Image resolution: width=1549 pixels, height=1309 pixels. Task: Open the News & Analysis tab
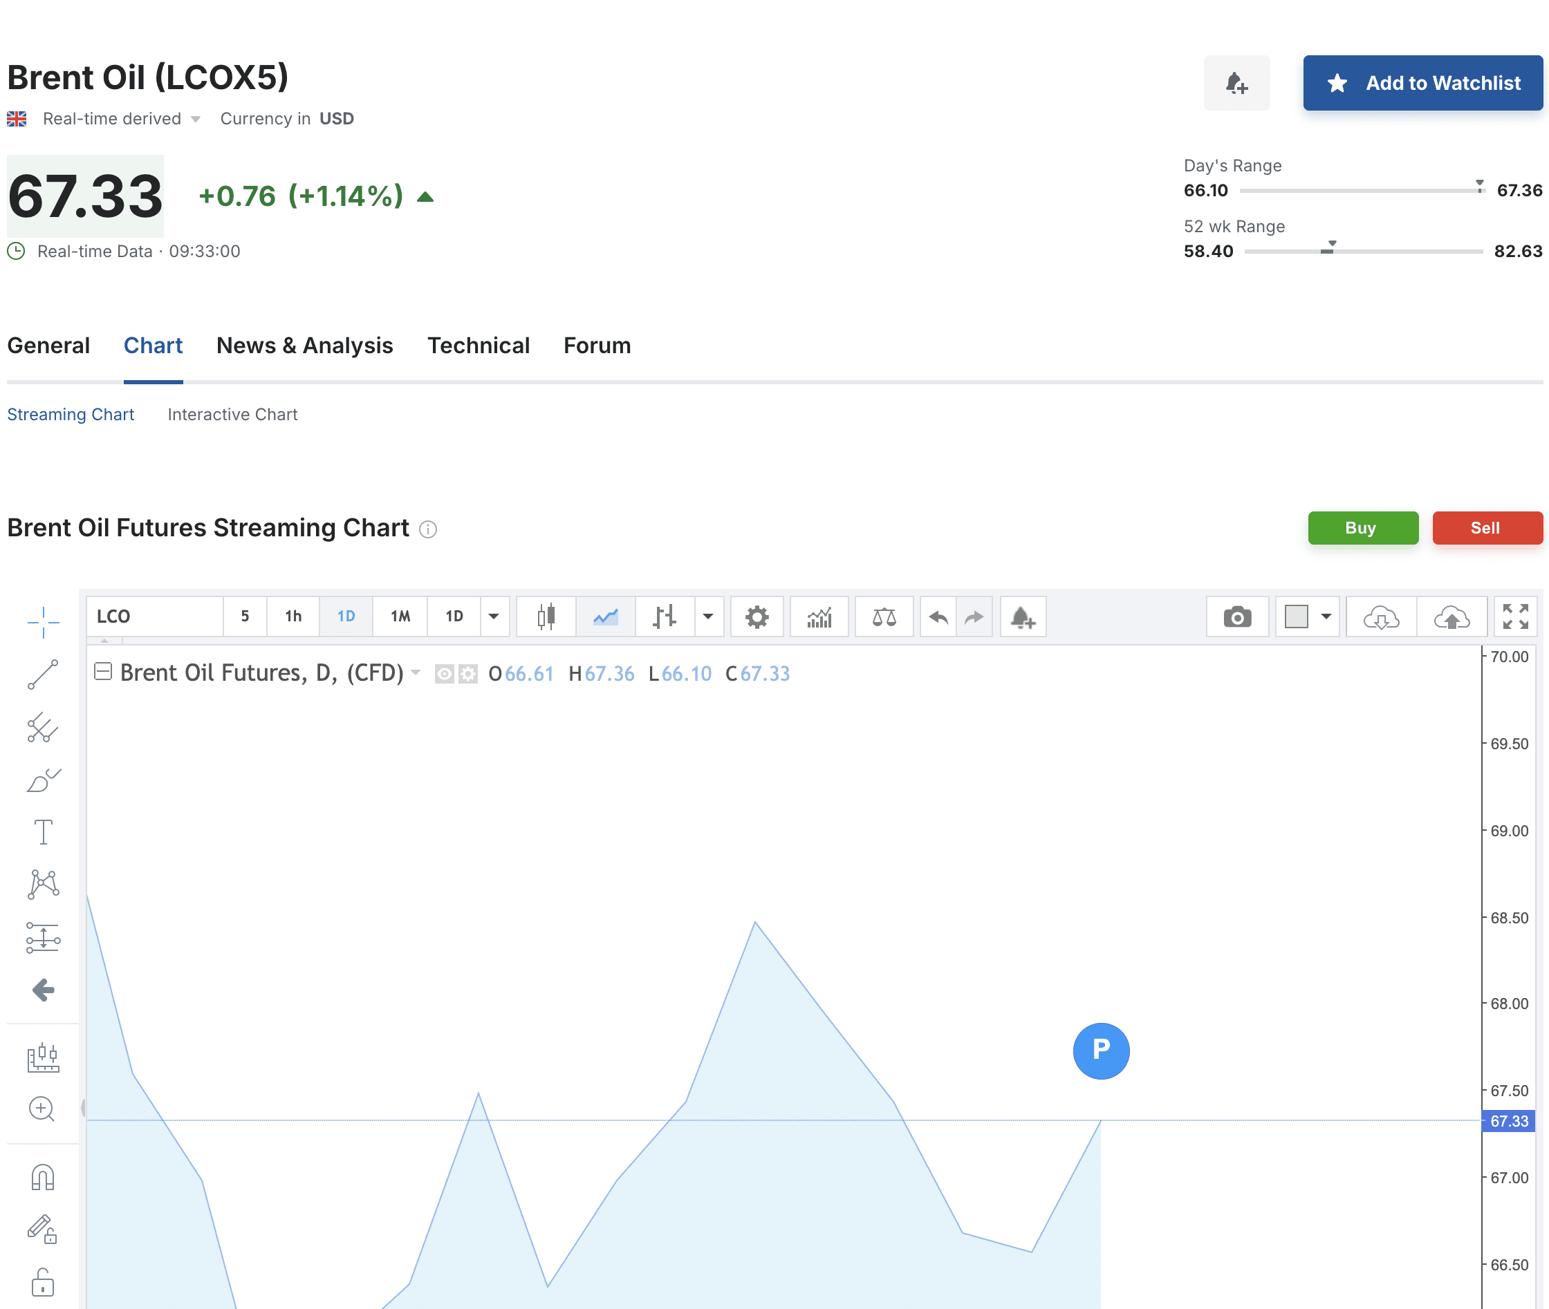coord(304,346)
